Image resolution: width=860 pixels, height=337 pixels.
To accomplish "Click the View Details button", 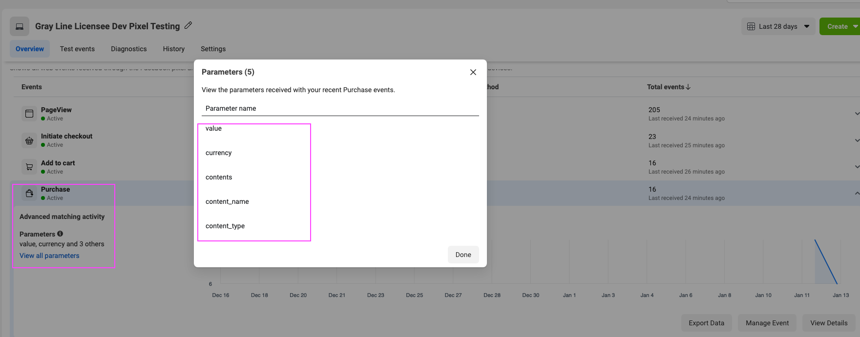I will point(829,323).
